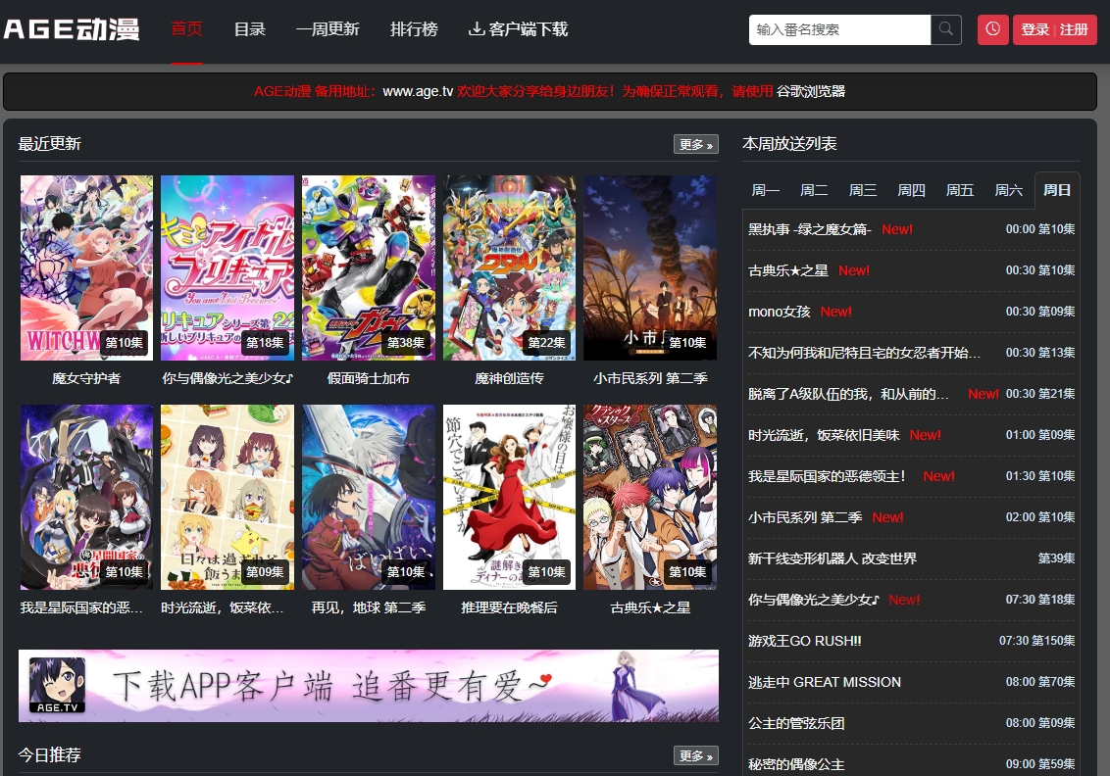
Task: Open watch history via the red clock icon
Action: tap(992, 29)
